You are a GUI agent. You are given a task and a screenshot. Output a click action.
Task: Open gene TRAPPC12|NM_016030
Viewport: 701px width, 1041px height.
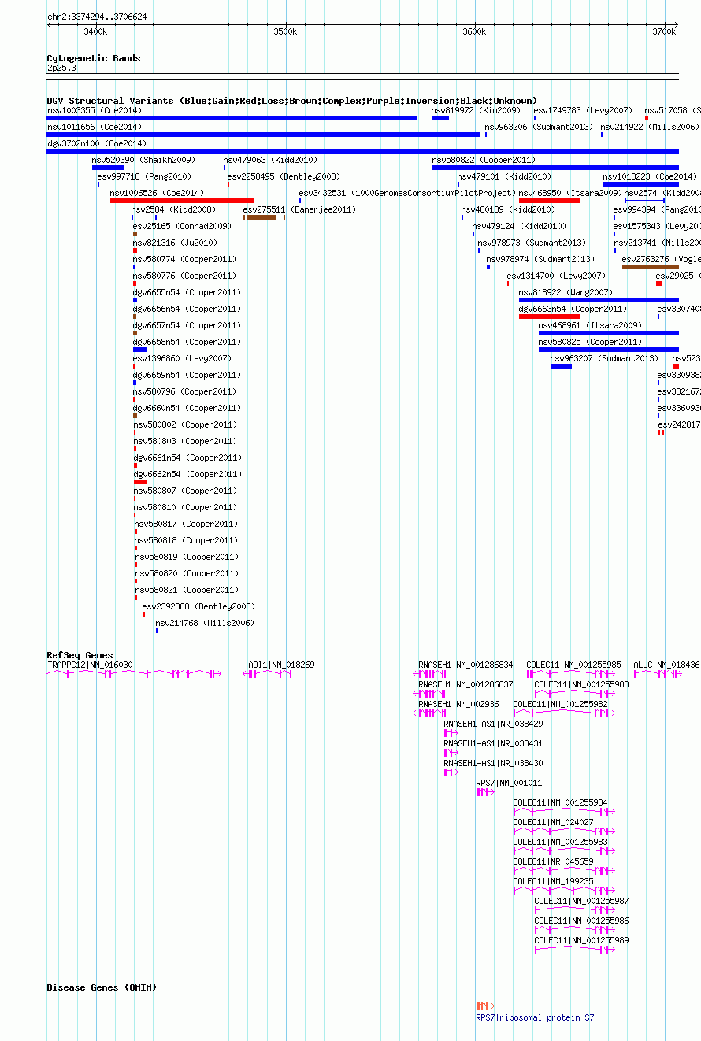pyautogui.click(x=91, y=665)
